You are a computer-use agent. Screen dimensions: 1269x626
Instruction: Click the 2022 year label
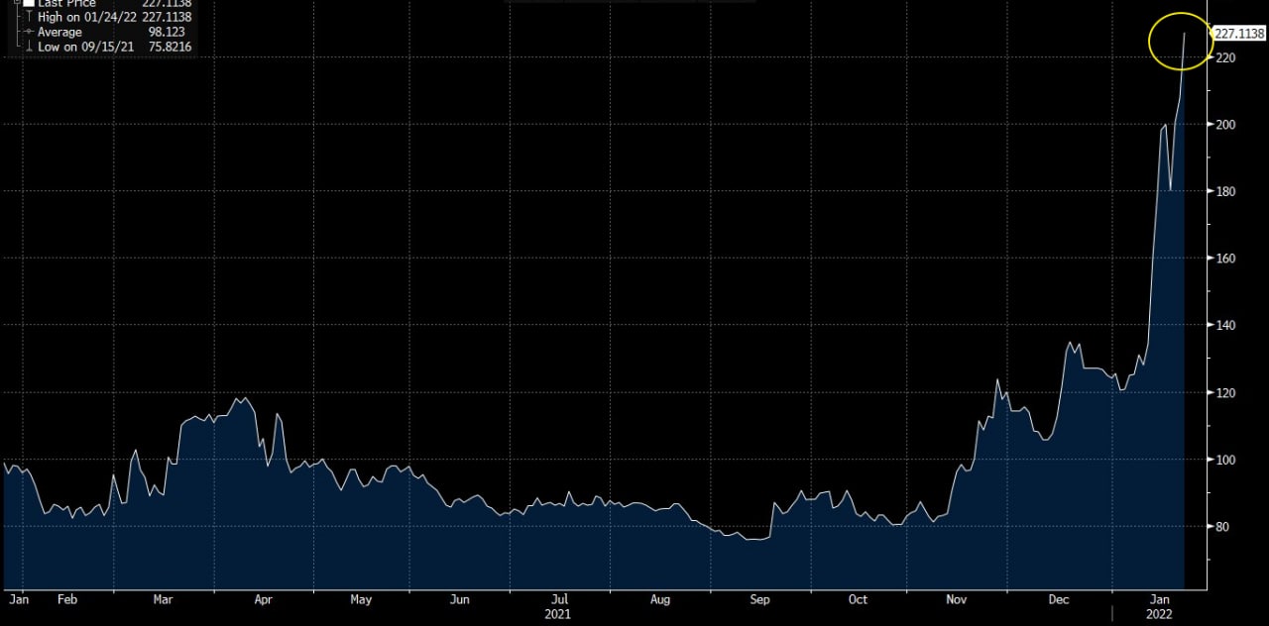[1160, 614]
